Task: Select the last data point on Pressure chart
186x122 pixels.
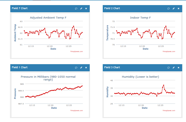Action: [82, 86]
